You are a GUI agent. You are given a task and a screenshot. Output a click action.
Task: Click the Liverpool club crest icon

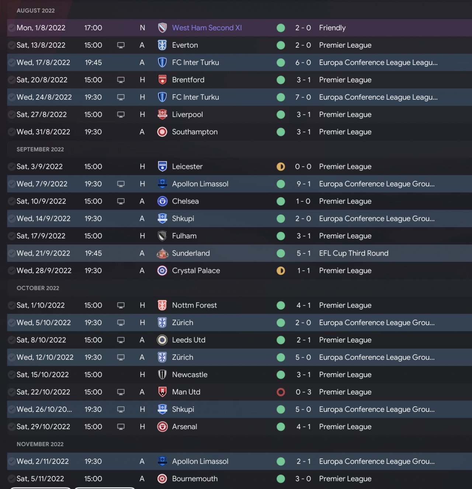162,114
